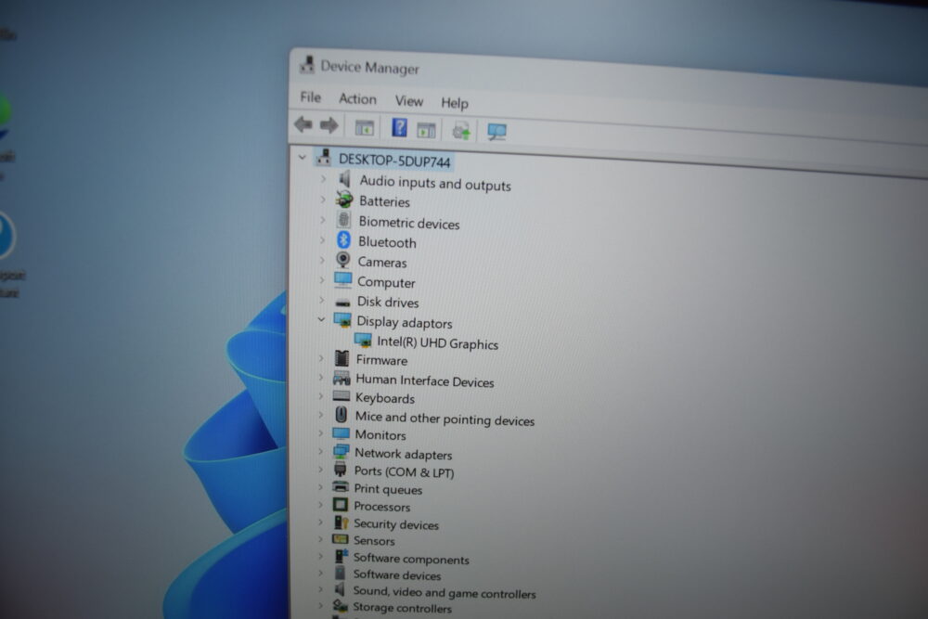Image resolution: width=928 pixels, height=619 pixels.
Task: Select the Print queues label
Action: [x=388, y=489]
